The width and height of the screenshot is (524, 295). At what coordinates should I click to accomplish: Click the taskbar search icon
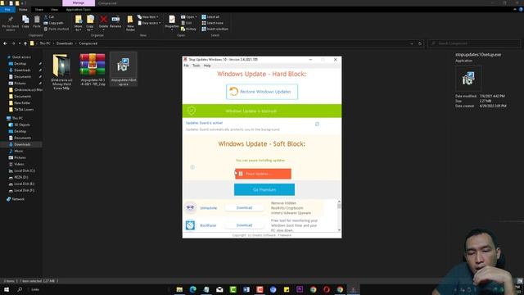[x=20, y=289]
